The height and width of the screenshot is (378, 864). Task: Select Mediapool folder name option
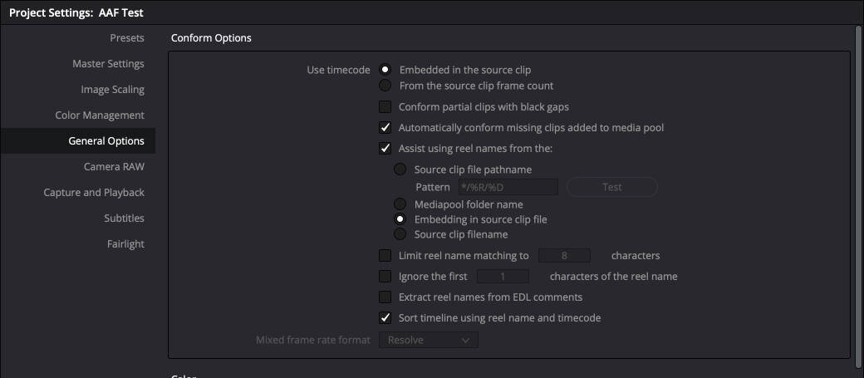coord(400,204)
